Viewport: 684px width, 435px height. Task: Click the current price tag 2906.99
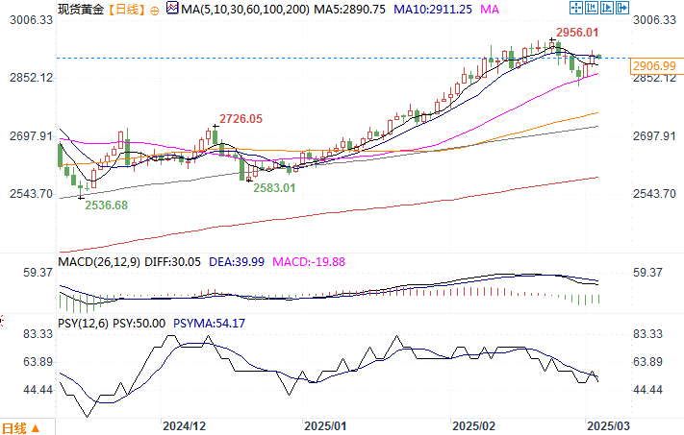(656, 66)
